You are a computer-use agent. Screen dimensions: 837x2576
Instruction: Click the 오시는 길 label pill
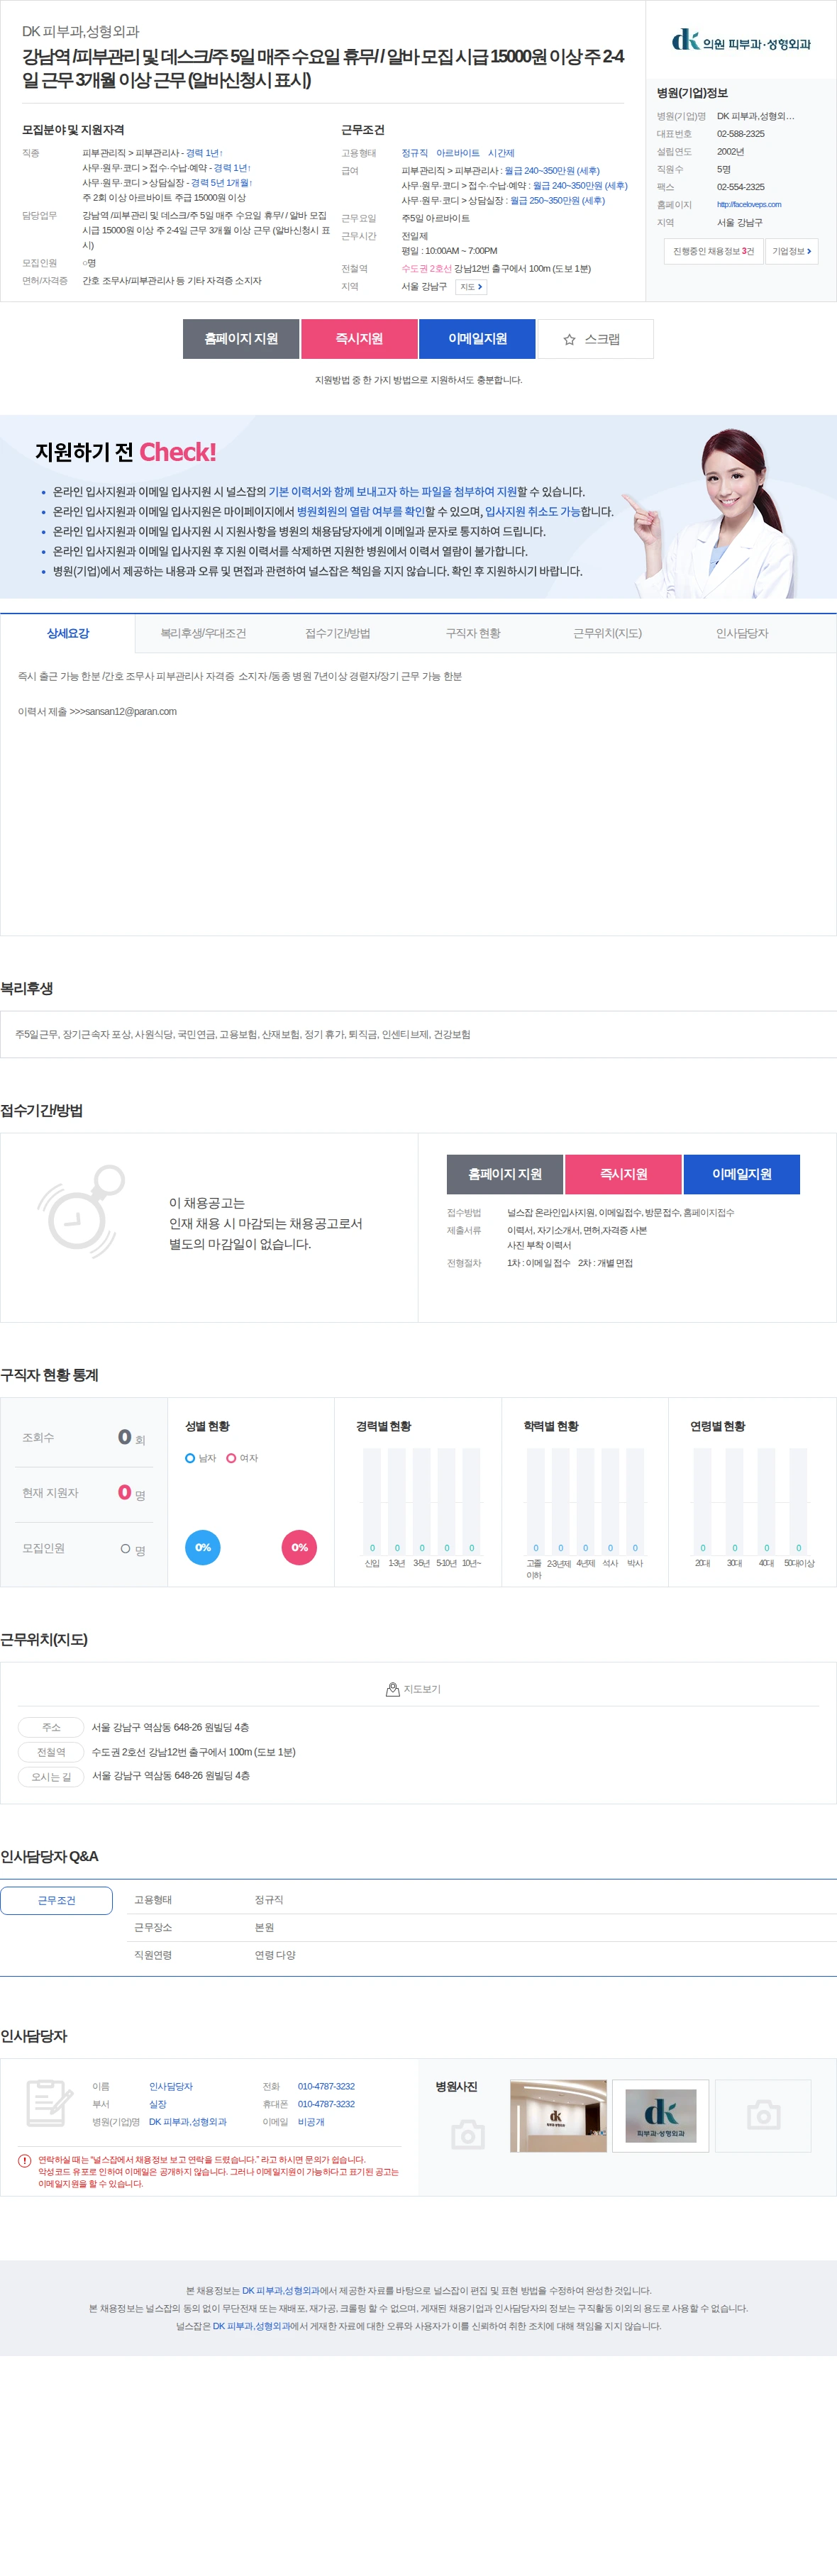(x=51, y=1777)
